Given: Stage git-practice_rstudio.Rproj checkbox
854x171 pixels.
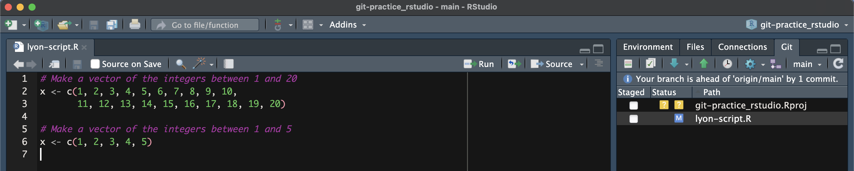Looking at the screenshot, I should [x=634, y=106].
